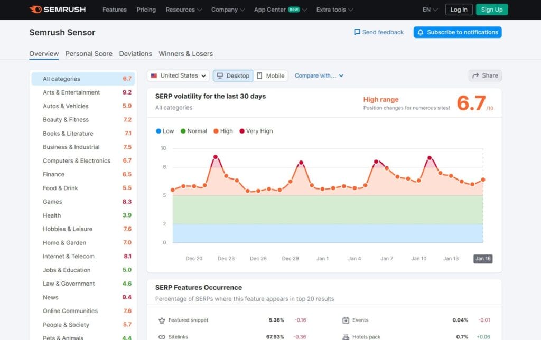Click the Hotels pack icon

click(346, 337)
